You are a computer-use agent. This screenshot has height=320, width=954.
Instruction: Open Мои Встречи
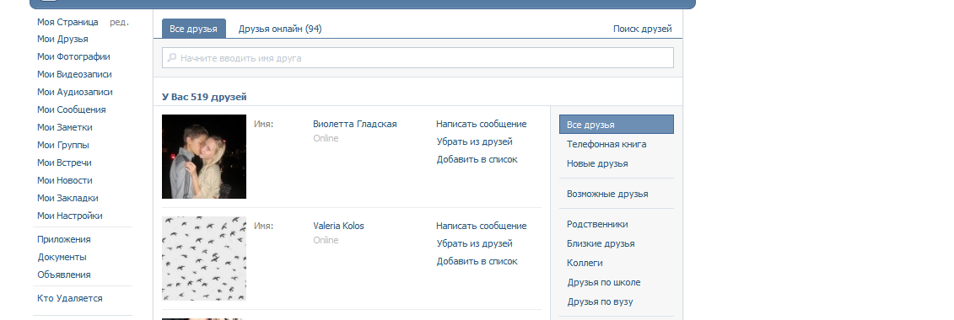64,163
